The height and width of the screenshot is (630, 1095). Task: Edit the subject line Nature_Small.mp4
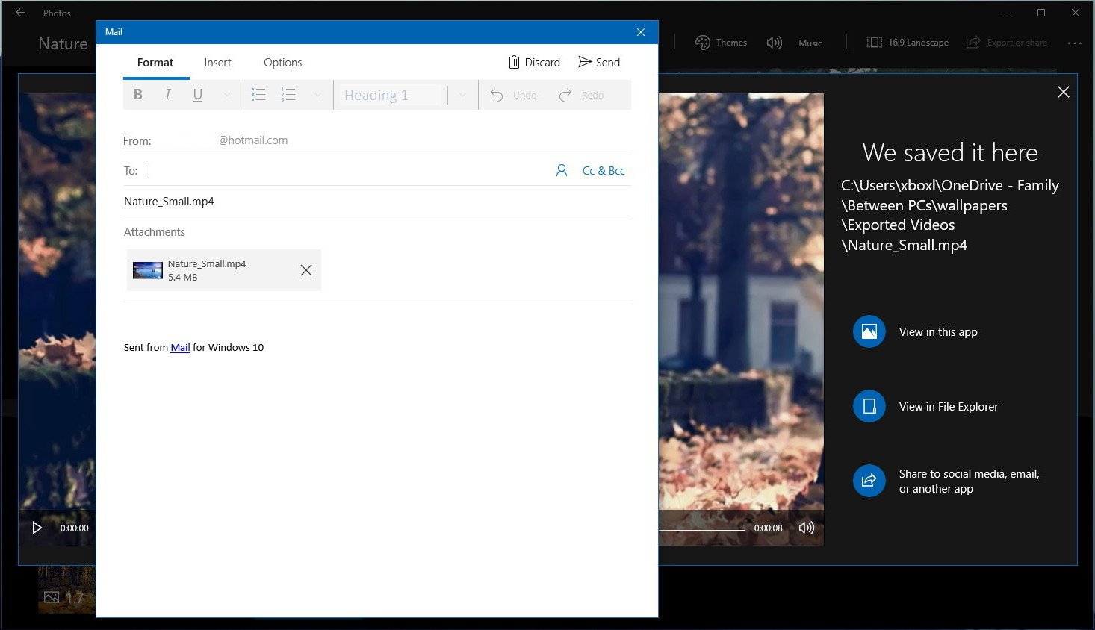point(377,202)
